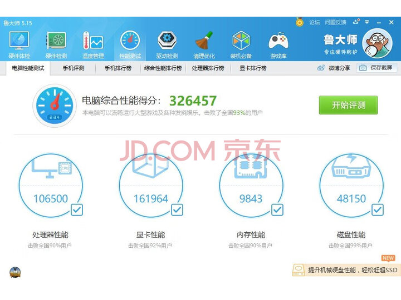The width and height of the screenshot is (401, 300).
Task: Switch to 处理器排行榜 tab
Action: 208,68
